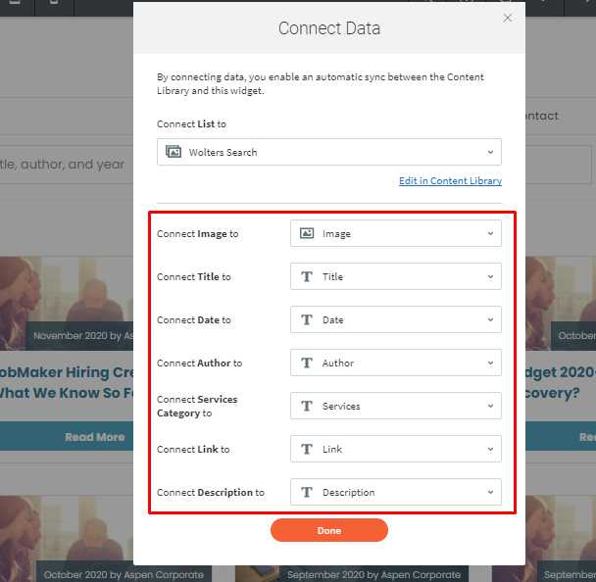596x582 pixels.
Task: Open the Connect Date dropdown chevron
Action: tap(490, 319)
